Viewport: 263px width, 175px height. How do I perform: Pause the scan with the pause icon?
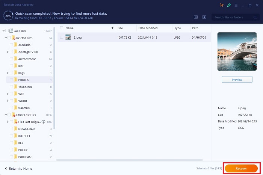pos(196,17)
